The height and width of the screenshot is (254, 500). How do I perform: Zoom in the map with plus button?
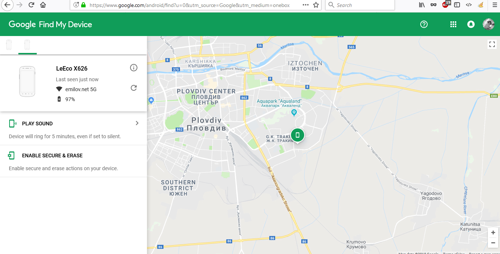coord(493,233)
